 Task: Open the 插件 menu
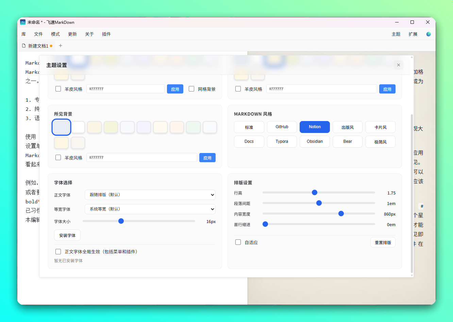point(106,34)
